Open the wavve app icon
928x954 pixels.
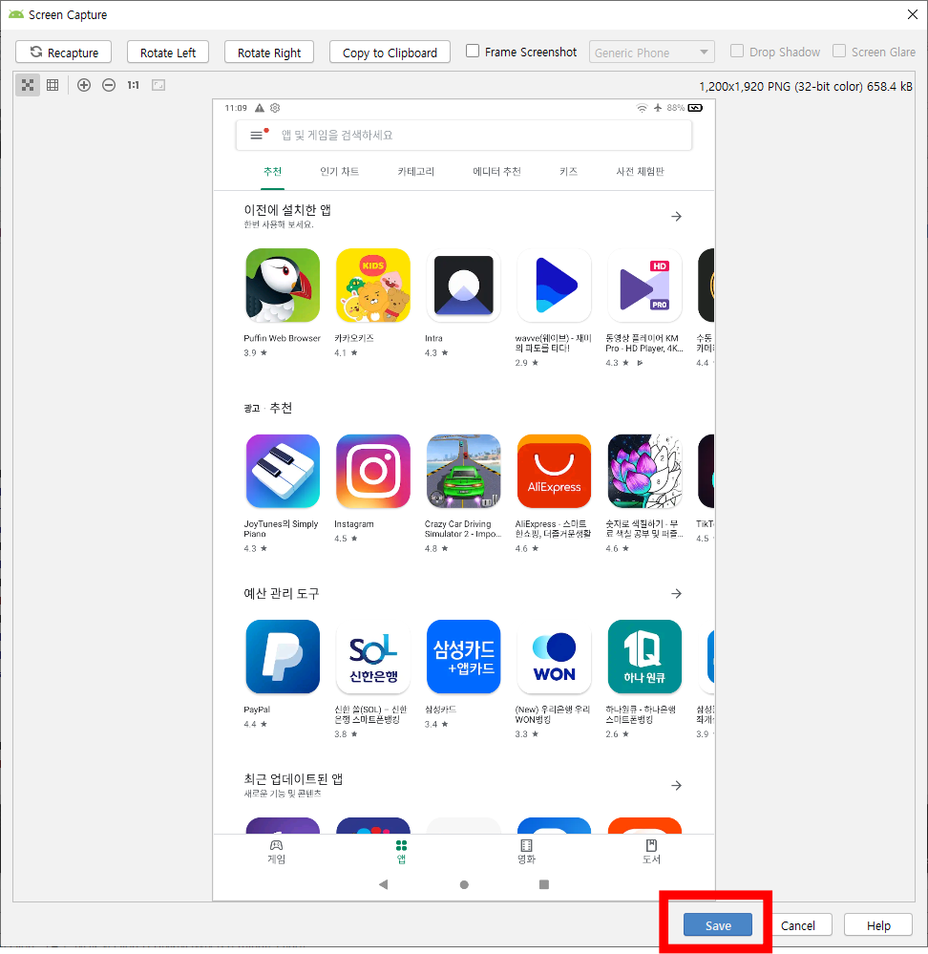pos(554,286)
